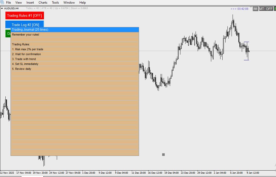Select '3. Trade with trend' line
Screen dimensions: 276x177
[75, 59]
